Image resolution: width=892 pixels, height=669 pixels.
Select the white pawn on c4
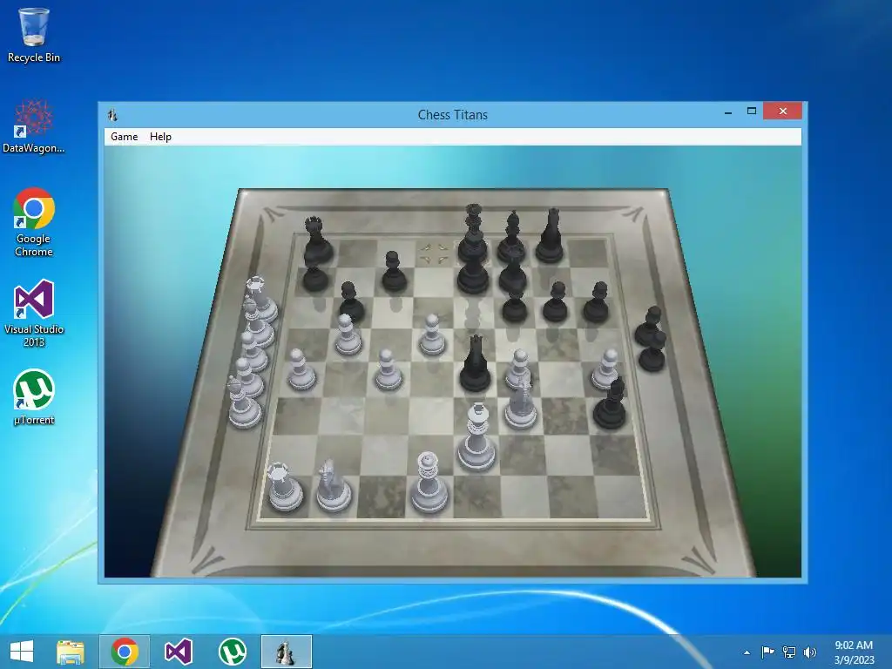coord(388,369)
